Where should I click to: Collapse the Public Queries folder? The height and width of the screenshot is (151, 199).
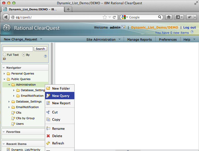click(4, 79)
